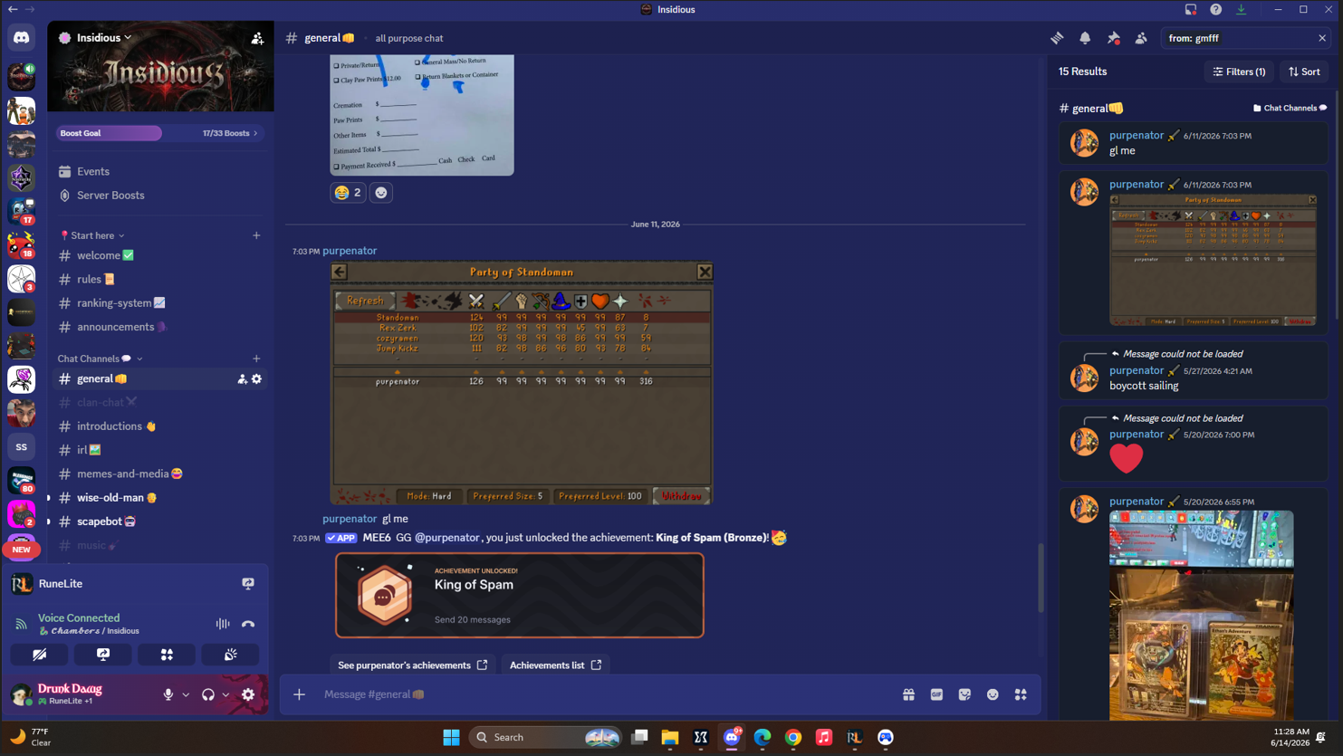Open the sticker picker
Viewport: 1343px width, 756px height.
pos(964,694)
